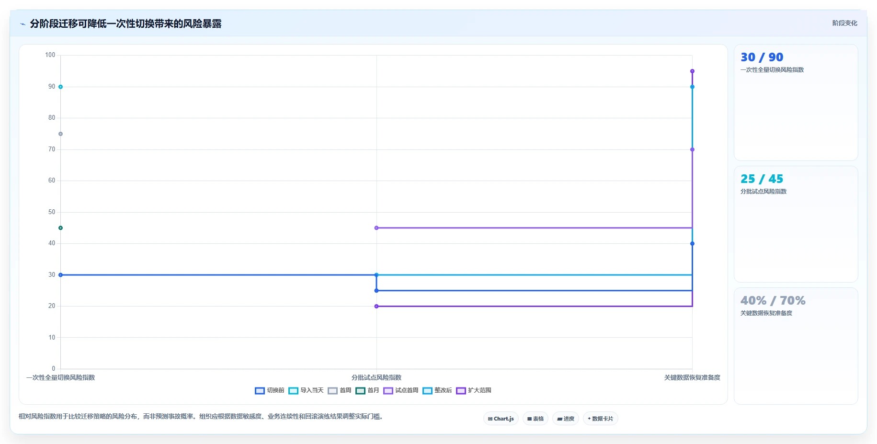
Task: Click the x-axis label 一次性全量切换风险指数
Action: tap(60, 378)
